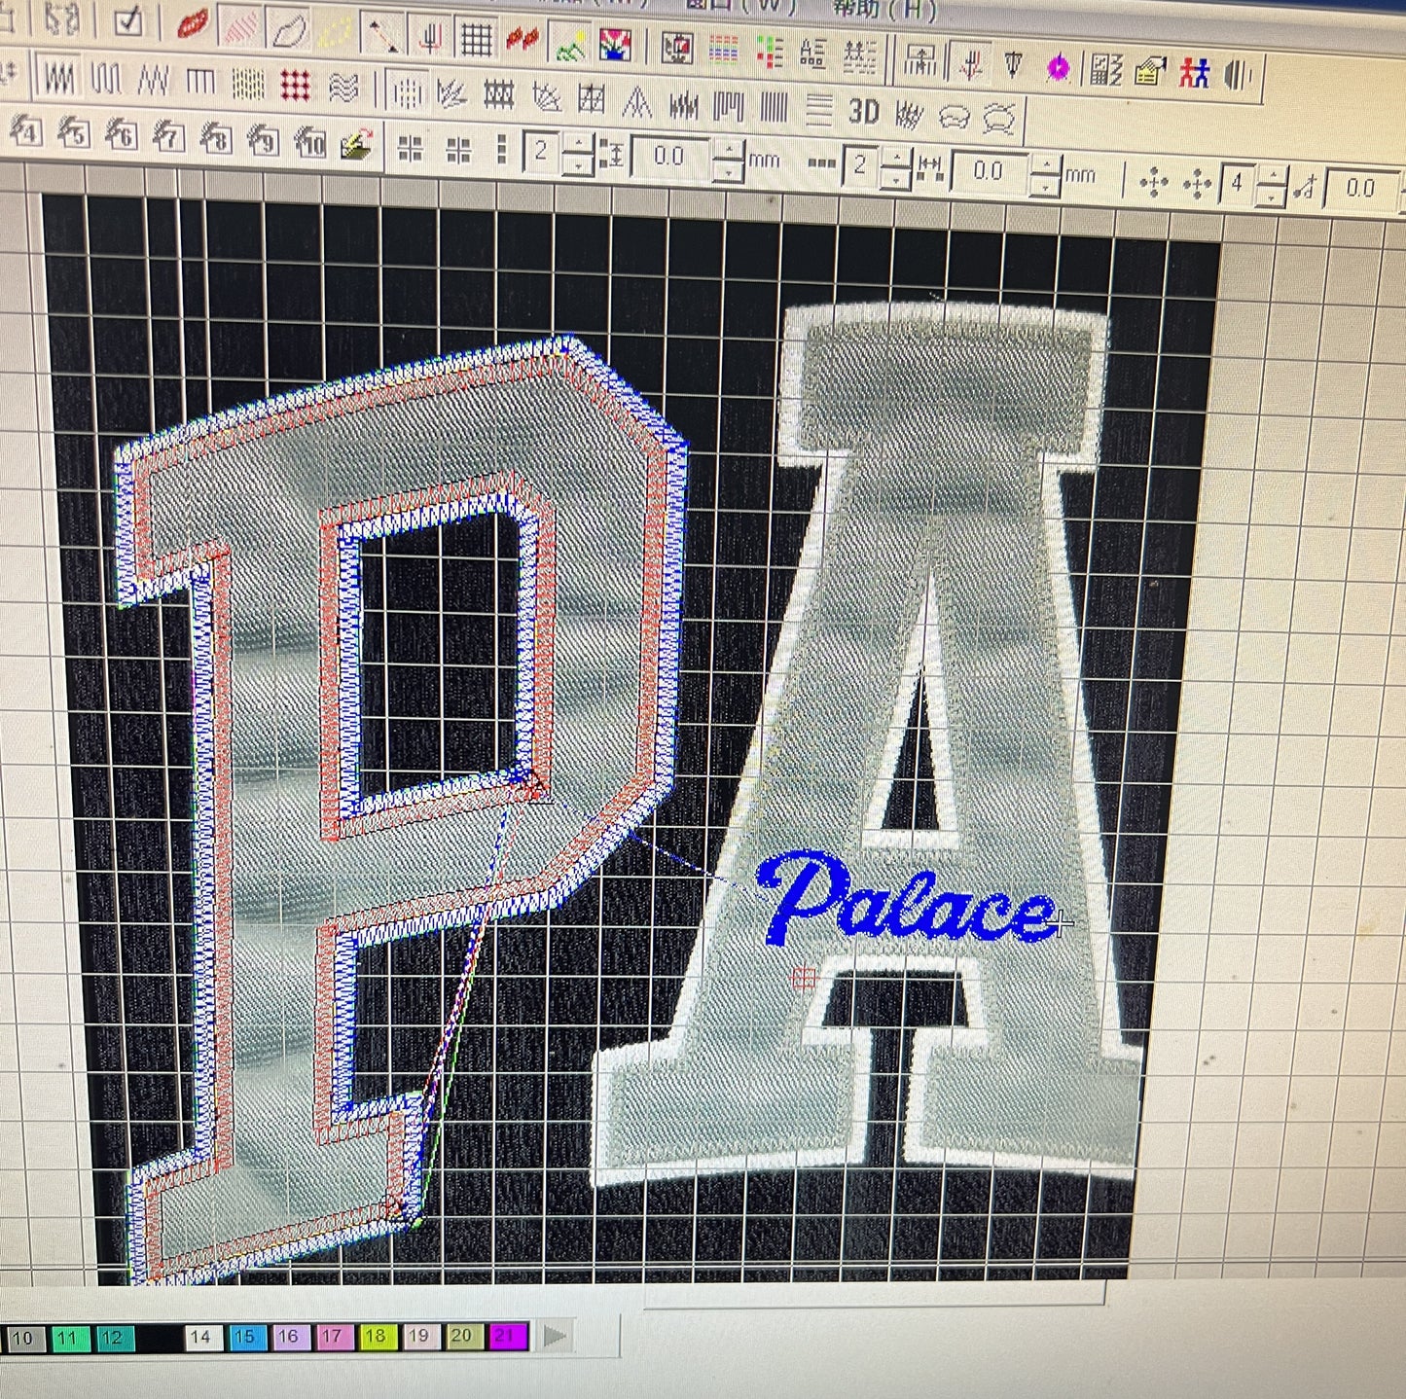Click the red lips icon in toolbar

tap(192, 23)
